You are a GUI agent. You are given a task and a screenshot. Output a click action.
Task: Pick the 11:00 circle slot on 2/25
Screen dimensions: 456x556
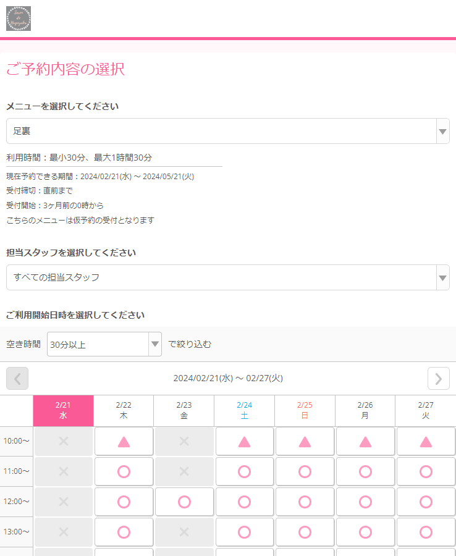305,471
